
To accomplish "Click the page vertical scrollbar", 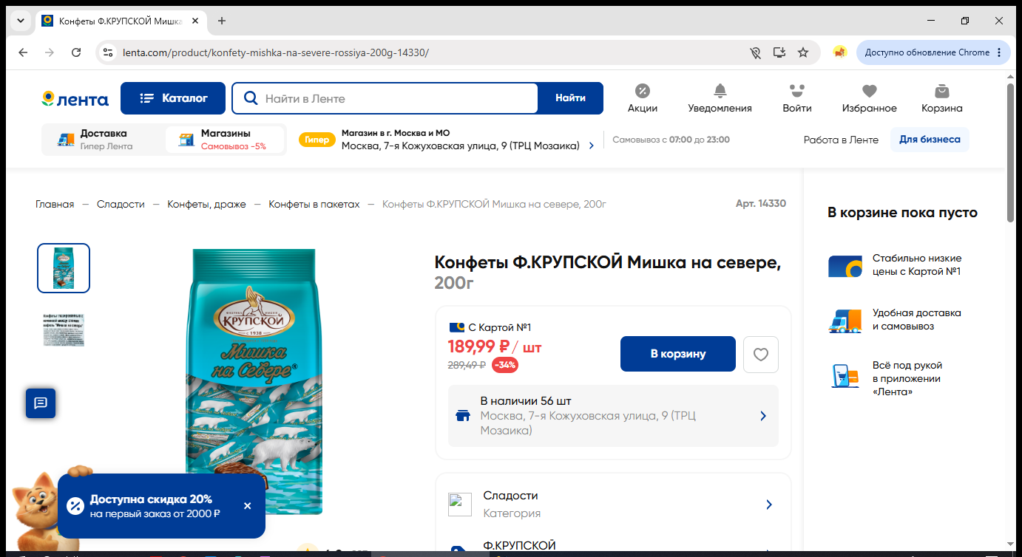I will coord(1011,151).
